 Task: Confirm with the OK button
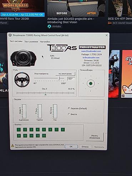click(x=71, y=146)
